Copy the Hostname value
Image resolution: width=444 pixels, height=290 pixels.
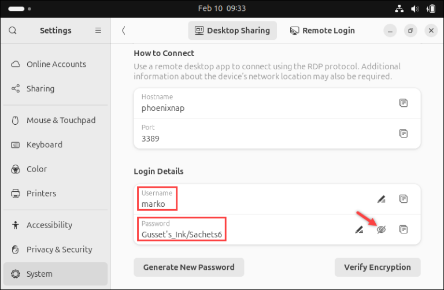(x=404, y=103)
